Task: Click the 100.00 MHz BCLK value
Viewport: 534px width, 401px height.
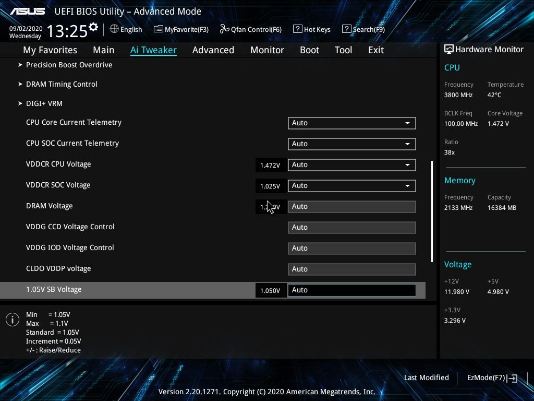Action: point(461,123)
